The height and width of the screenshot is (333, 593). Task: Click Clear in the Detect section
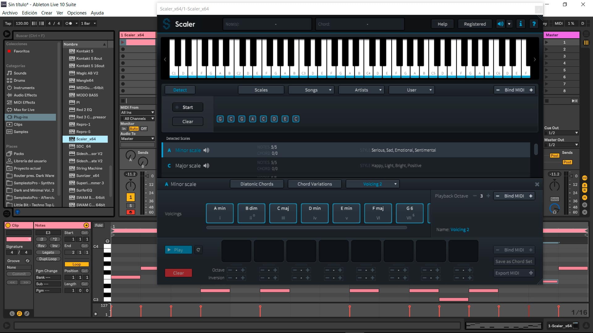[x=187, y=121]
